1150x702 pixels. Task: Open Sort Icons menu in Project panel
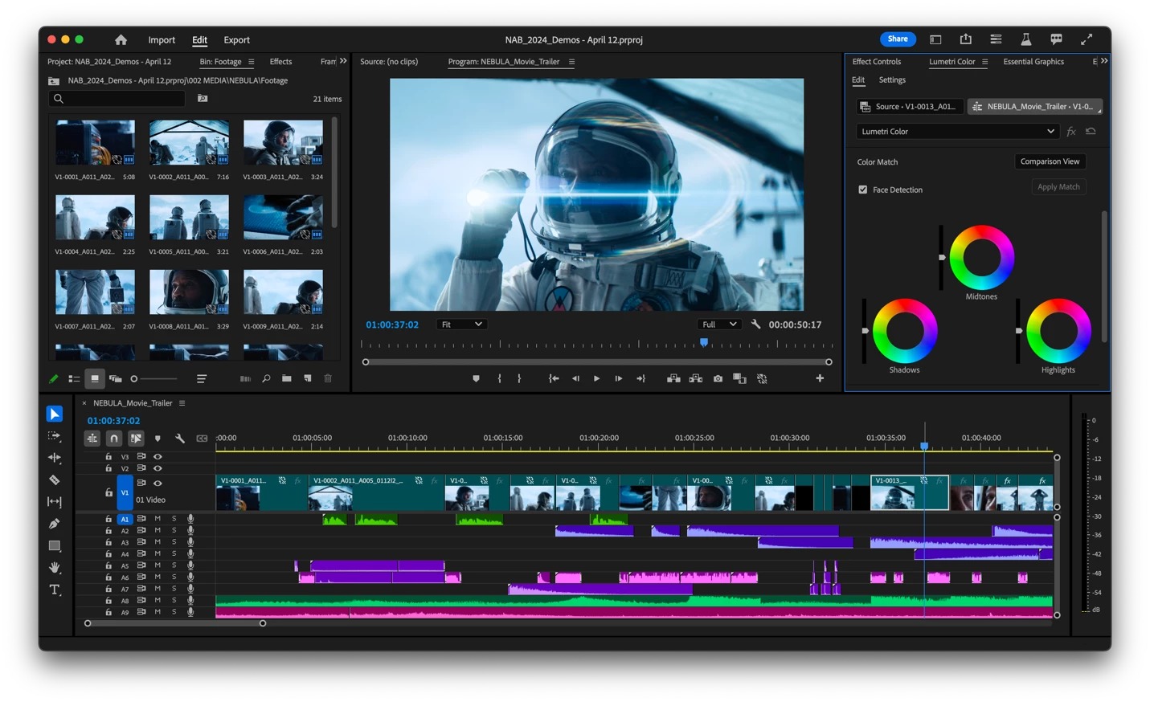point(202,378)
